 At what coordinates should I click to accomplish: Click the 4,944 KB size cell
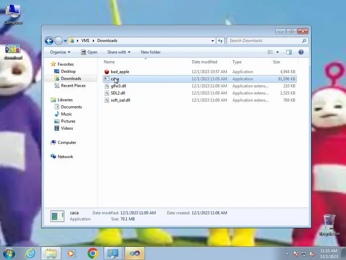pos(288,72)
